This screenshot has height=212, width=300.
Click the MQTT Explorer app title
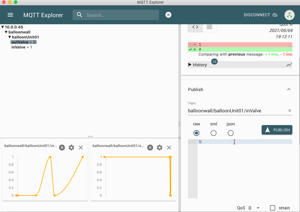point(43,15)
